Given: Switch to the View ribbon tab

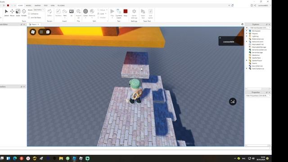Looking at the screenshot, I should (53, 5).
